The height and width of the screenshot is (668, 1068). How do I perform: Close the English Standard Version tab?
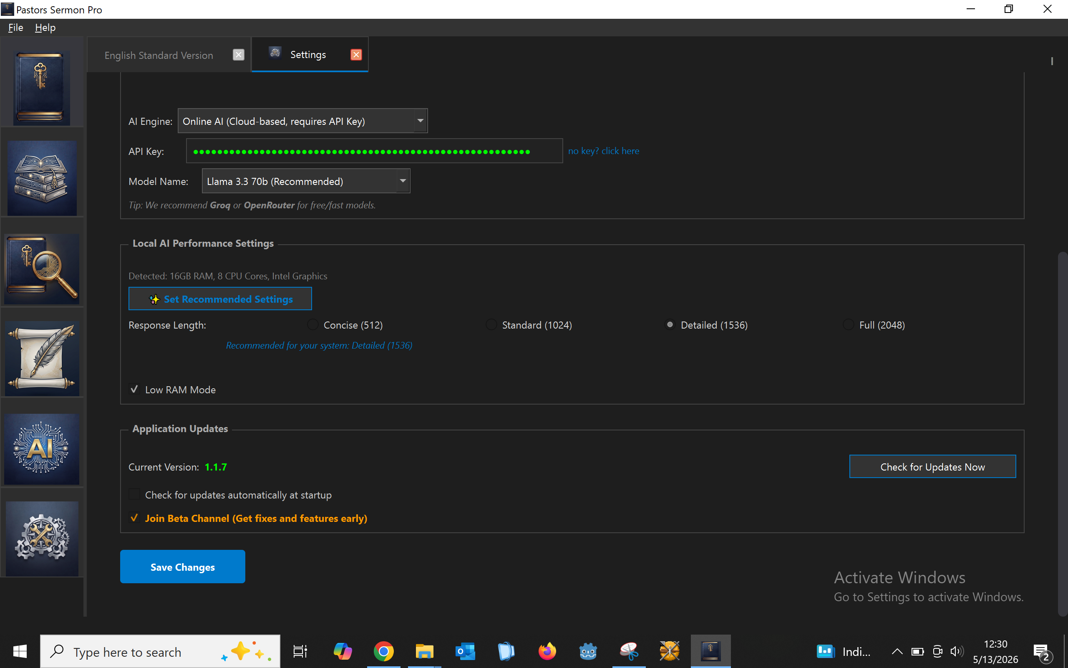coord(238,55)
